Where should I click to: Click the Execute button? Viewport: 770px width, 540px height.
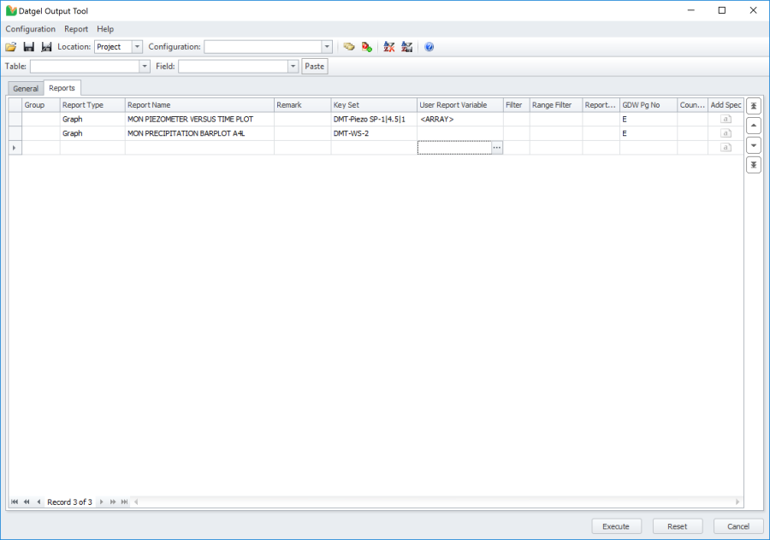[x=615, y=526]
